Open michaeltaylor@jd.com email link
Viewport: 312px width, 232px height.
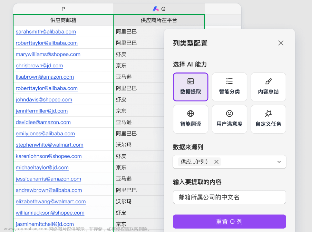click(x=42, y=168)
